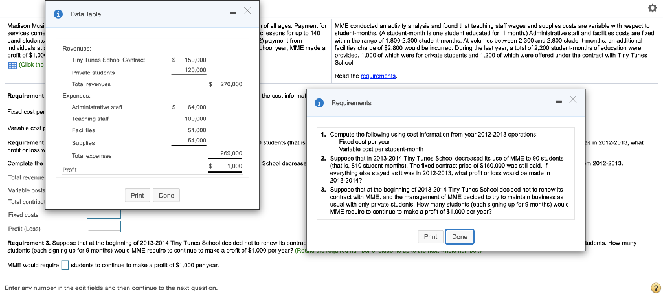This screenshot has width=663, height=294.
Task: Click the Revenues heading in data table
Action: pos(76,49)
